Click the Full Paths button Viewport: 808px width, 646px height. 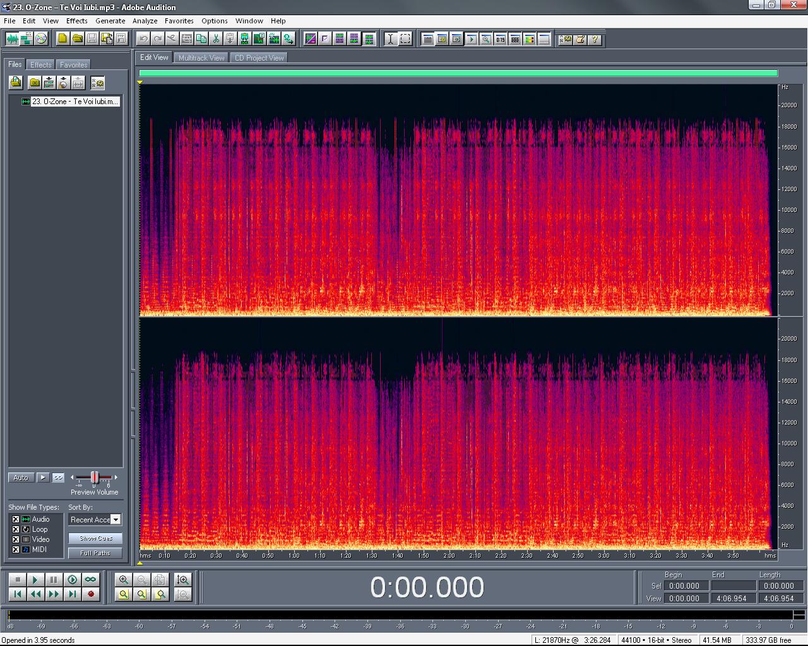tap(95, 553)
